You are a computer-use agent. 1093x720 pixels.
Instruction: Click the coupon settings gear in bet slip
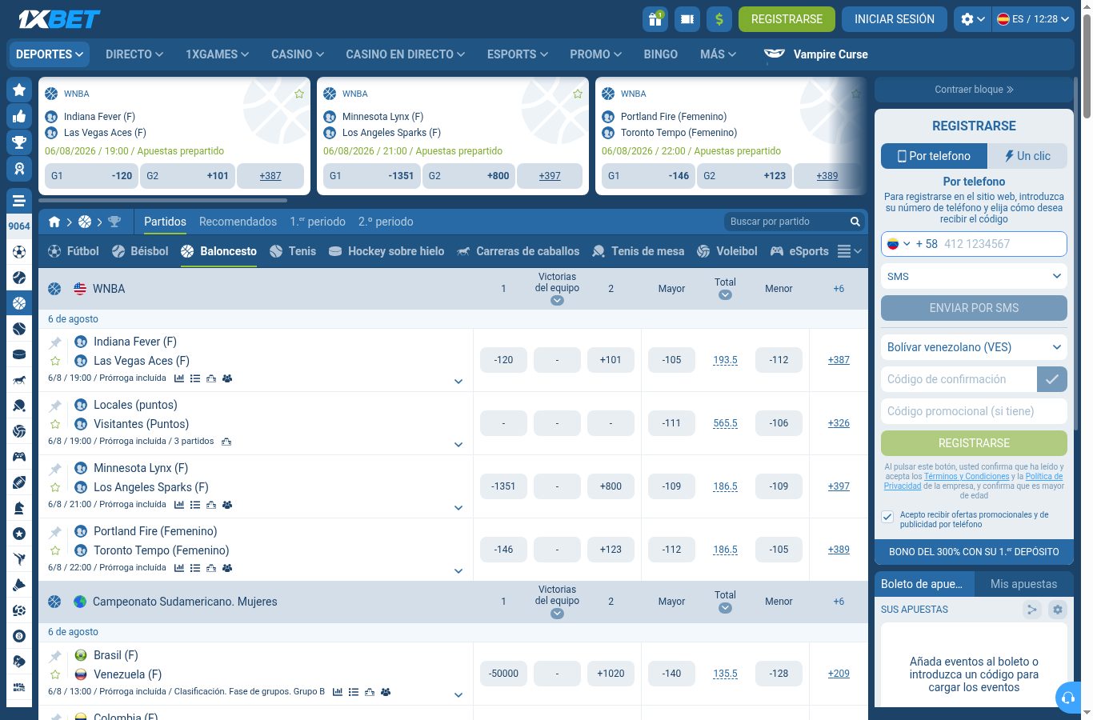(x=1058, y=610)
